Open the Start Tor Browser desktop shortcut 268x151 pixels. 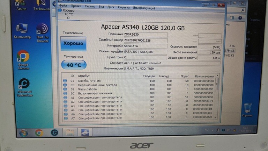(43, 33)
